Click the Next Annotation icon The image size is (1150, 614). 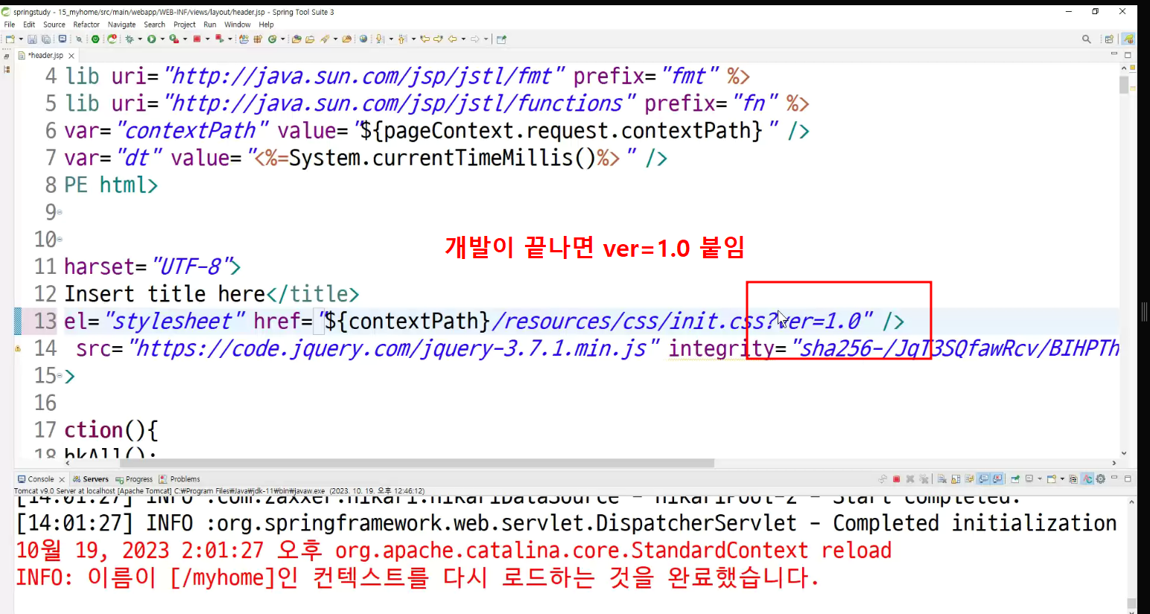click(x=380, y=39)
